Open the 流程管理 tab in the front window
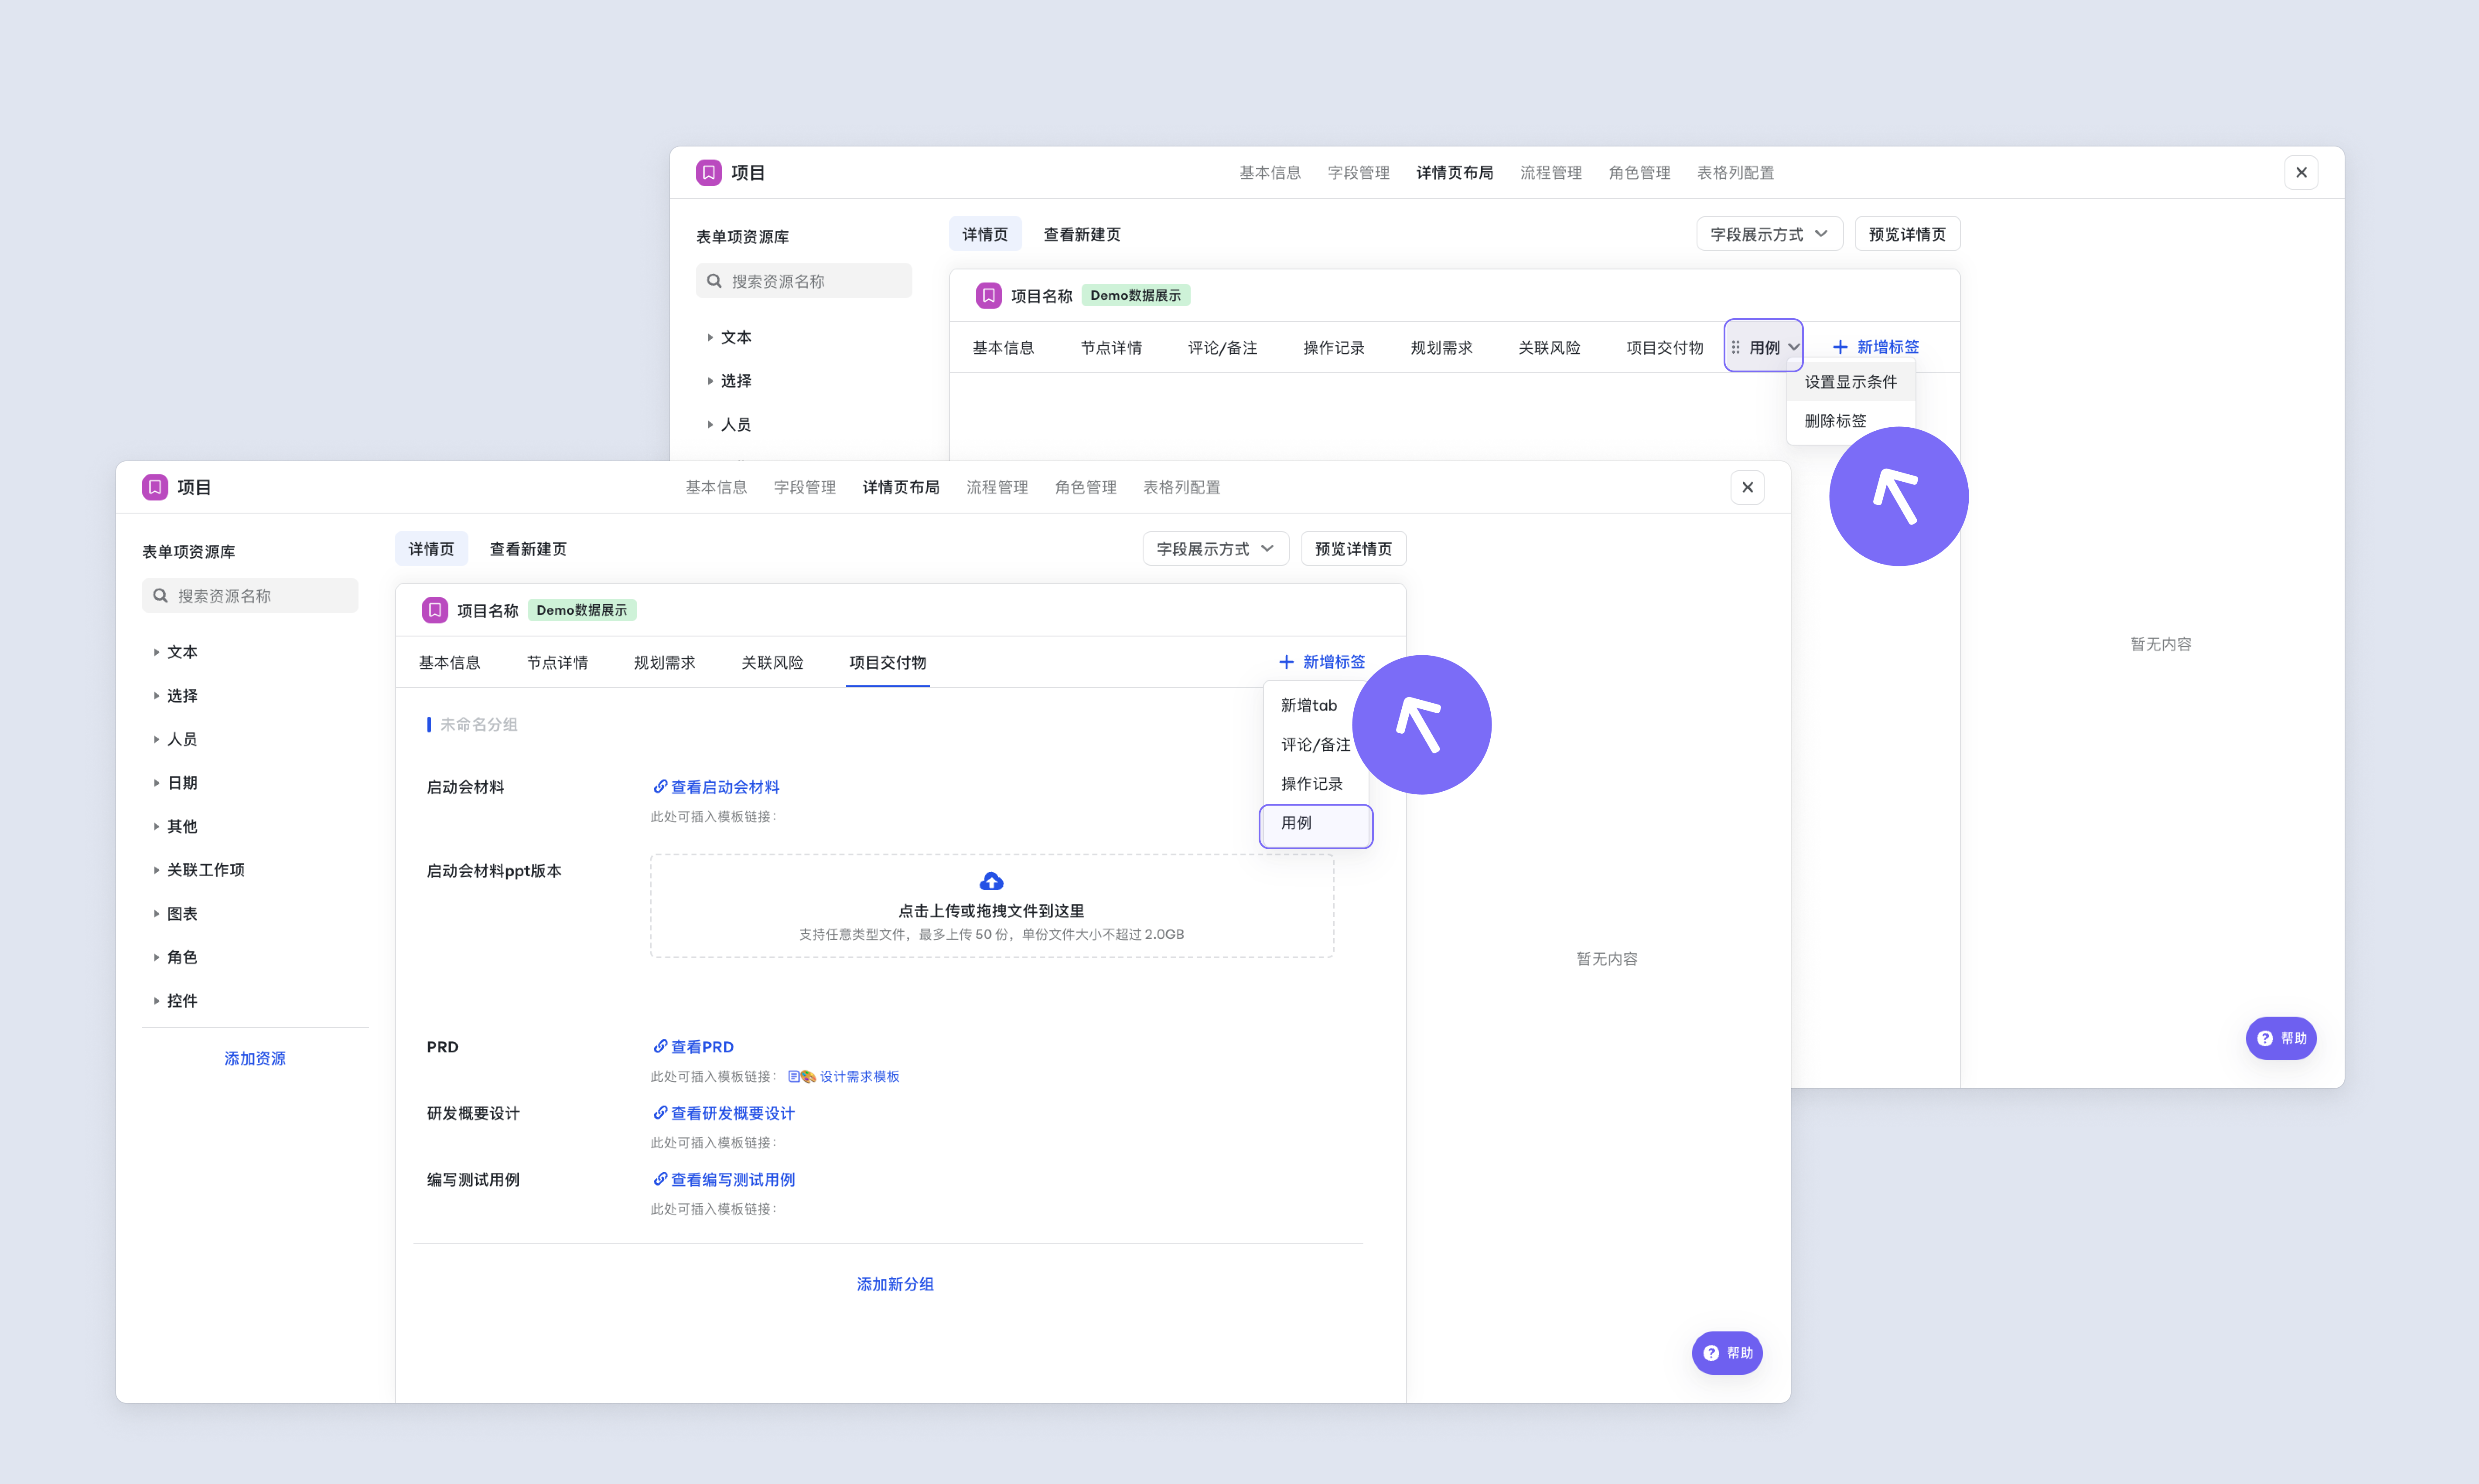Viewport: 2479px width, 1484px height. coord(997,487)
